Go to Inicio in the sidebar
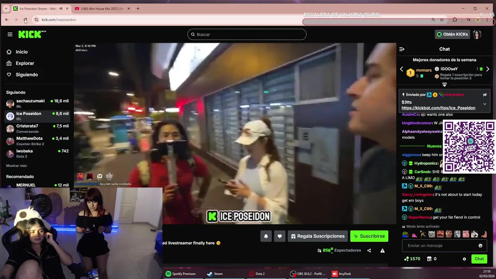496x279 pixels. pyautogui.click(x=22, y=52)
